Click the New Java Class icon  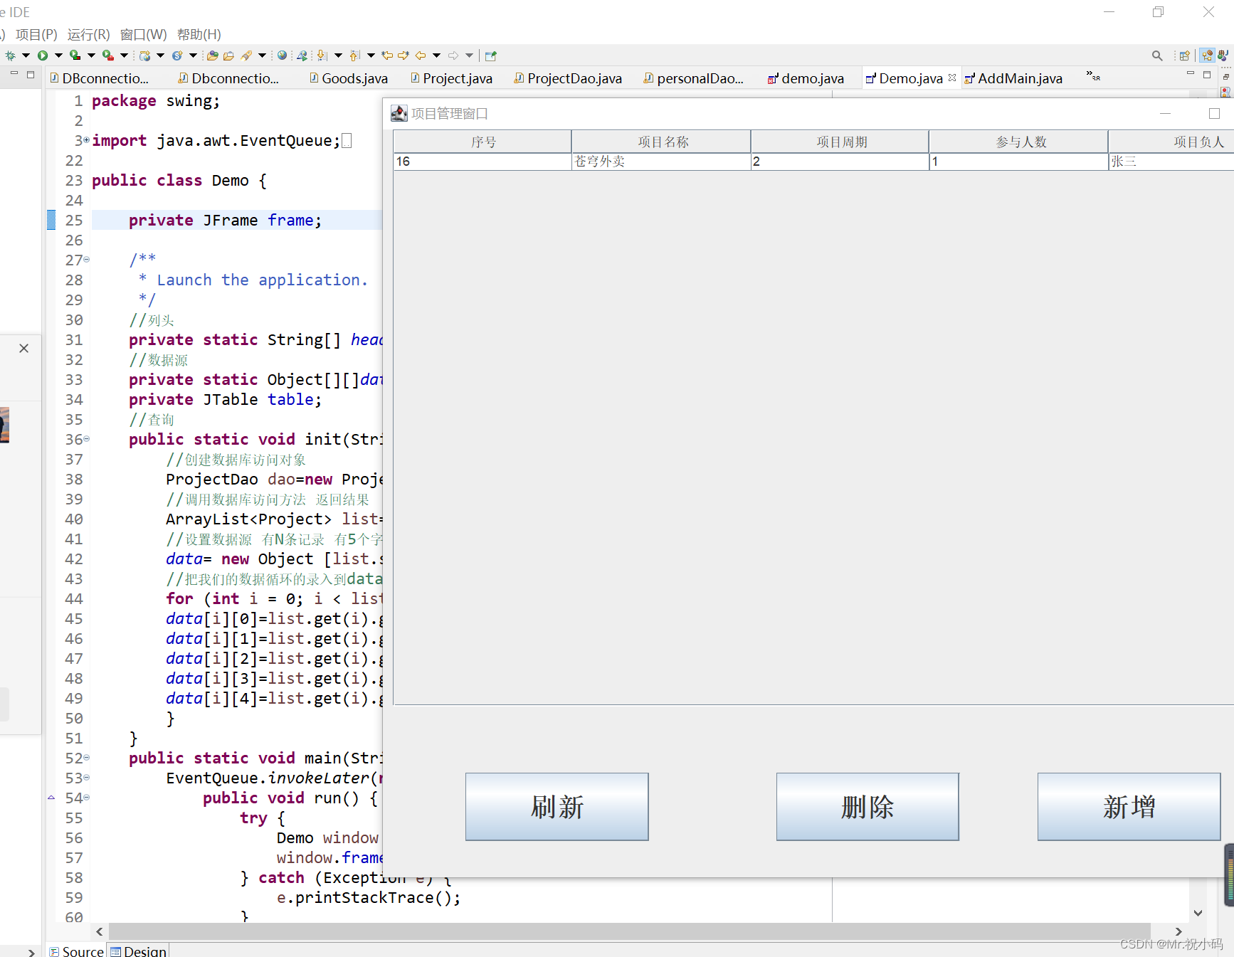coord(177,55)
